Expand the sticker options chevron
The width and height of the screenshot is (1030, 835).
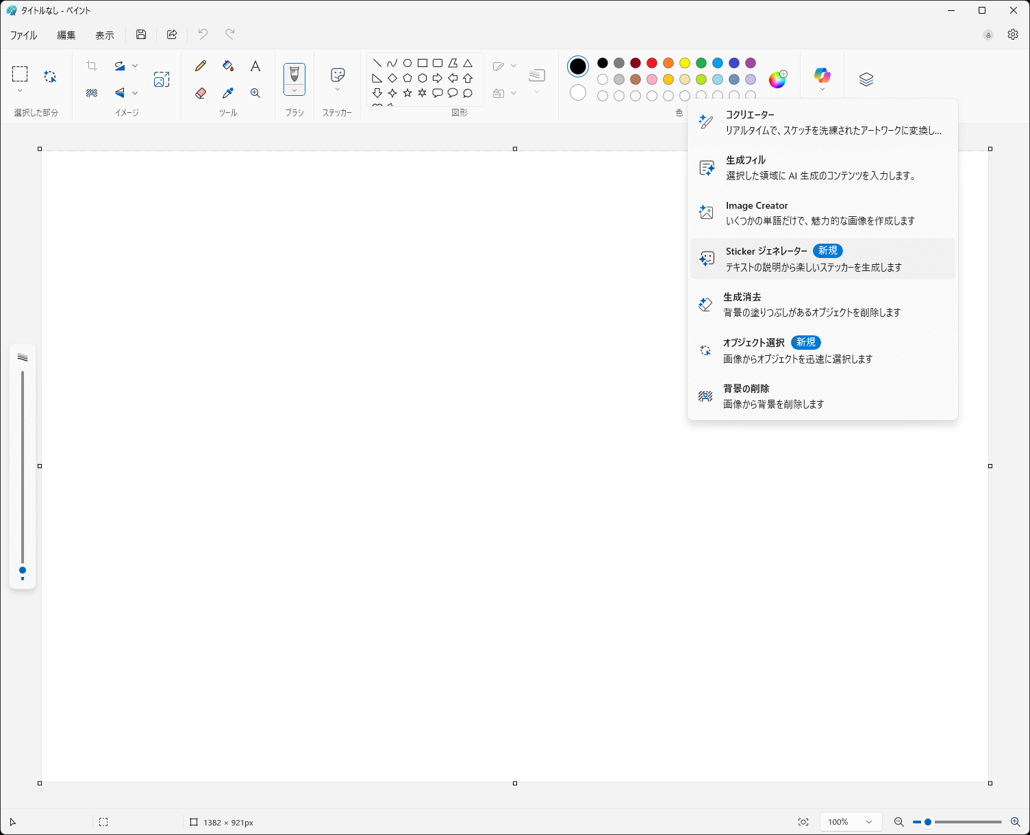pos(338,90)
